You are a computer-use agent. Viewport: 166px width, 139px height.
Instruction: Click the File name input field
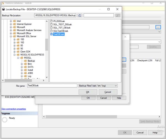click(x=52, y=85)
